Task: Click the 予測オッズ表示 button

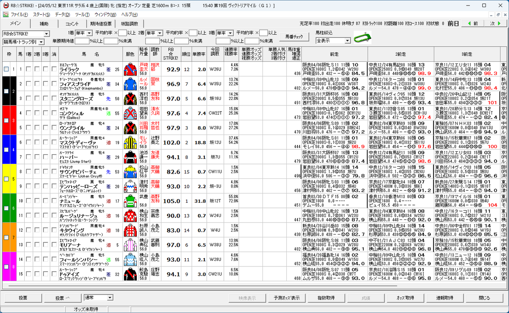Action: (x=287, y=298)
